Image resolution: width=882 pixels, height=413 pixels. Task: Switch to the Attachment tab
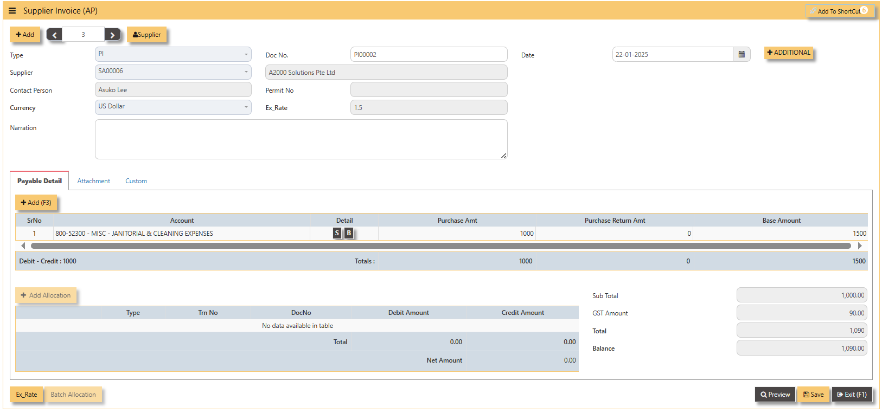(93, 181)
